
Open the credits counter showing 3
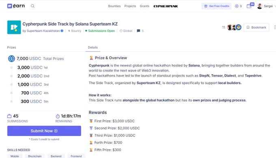pyautogui.click(x=238, y=6)
